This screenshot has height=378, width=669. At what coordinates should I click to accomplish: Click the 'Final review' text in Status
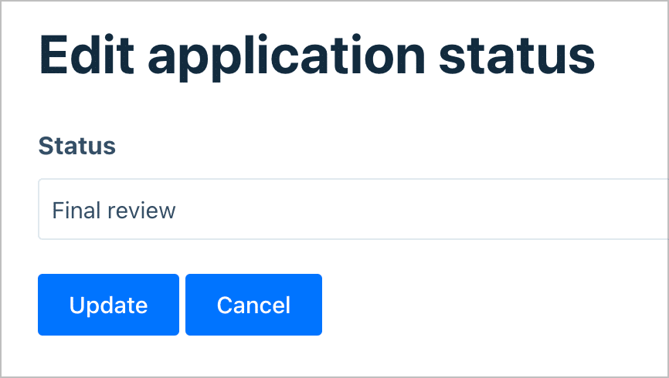point(114,210)
